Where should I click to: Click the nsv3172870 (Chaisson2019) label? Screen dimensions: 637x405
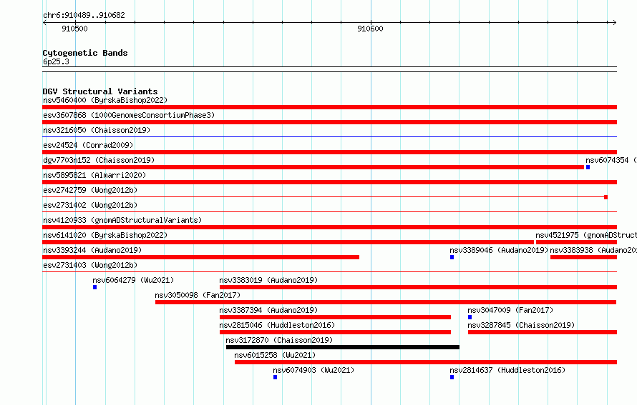point(279,340)
